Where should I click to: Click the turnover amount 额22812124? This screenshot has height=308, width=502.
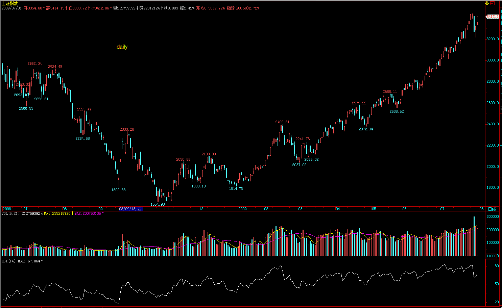coord(150,8)
